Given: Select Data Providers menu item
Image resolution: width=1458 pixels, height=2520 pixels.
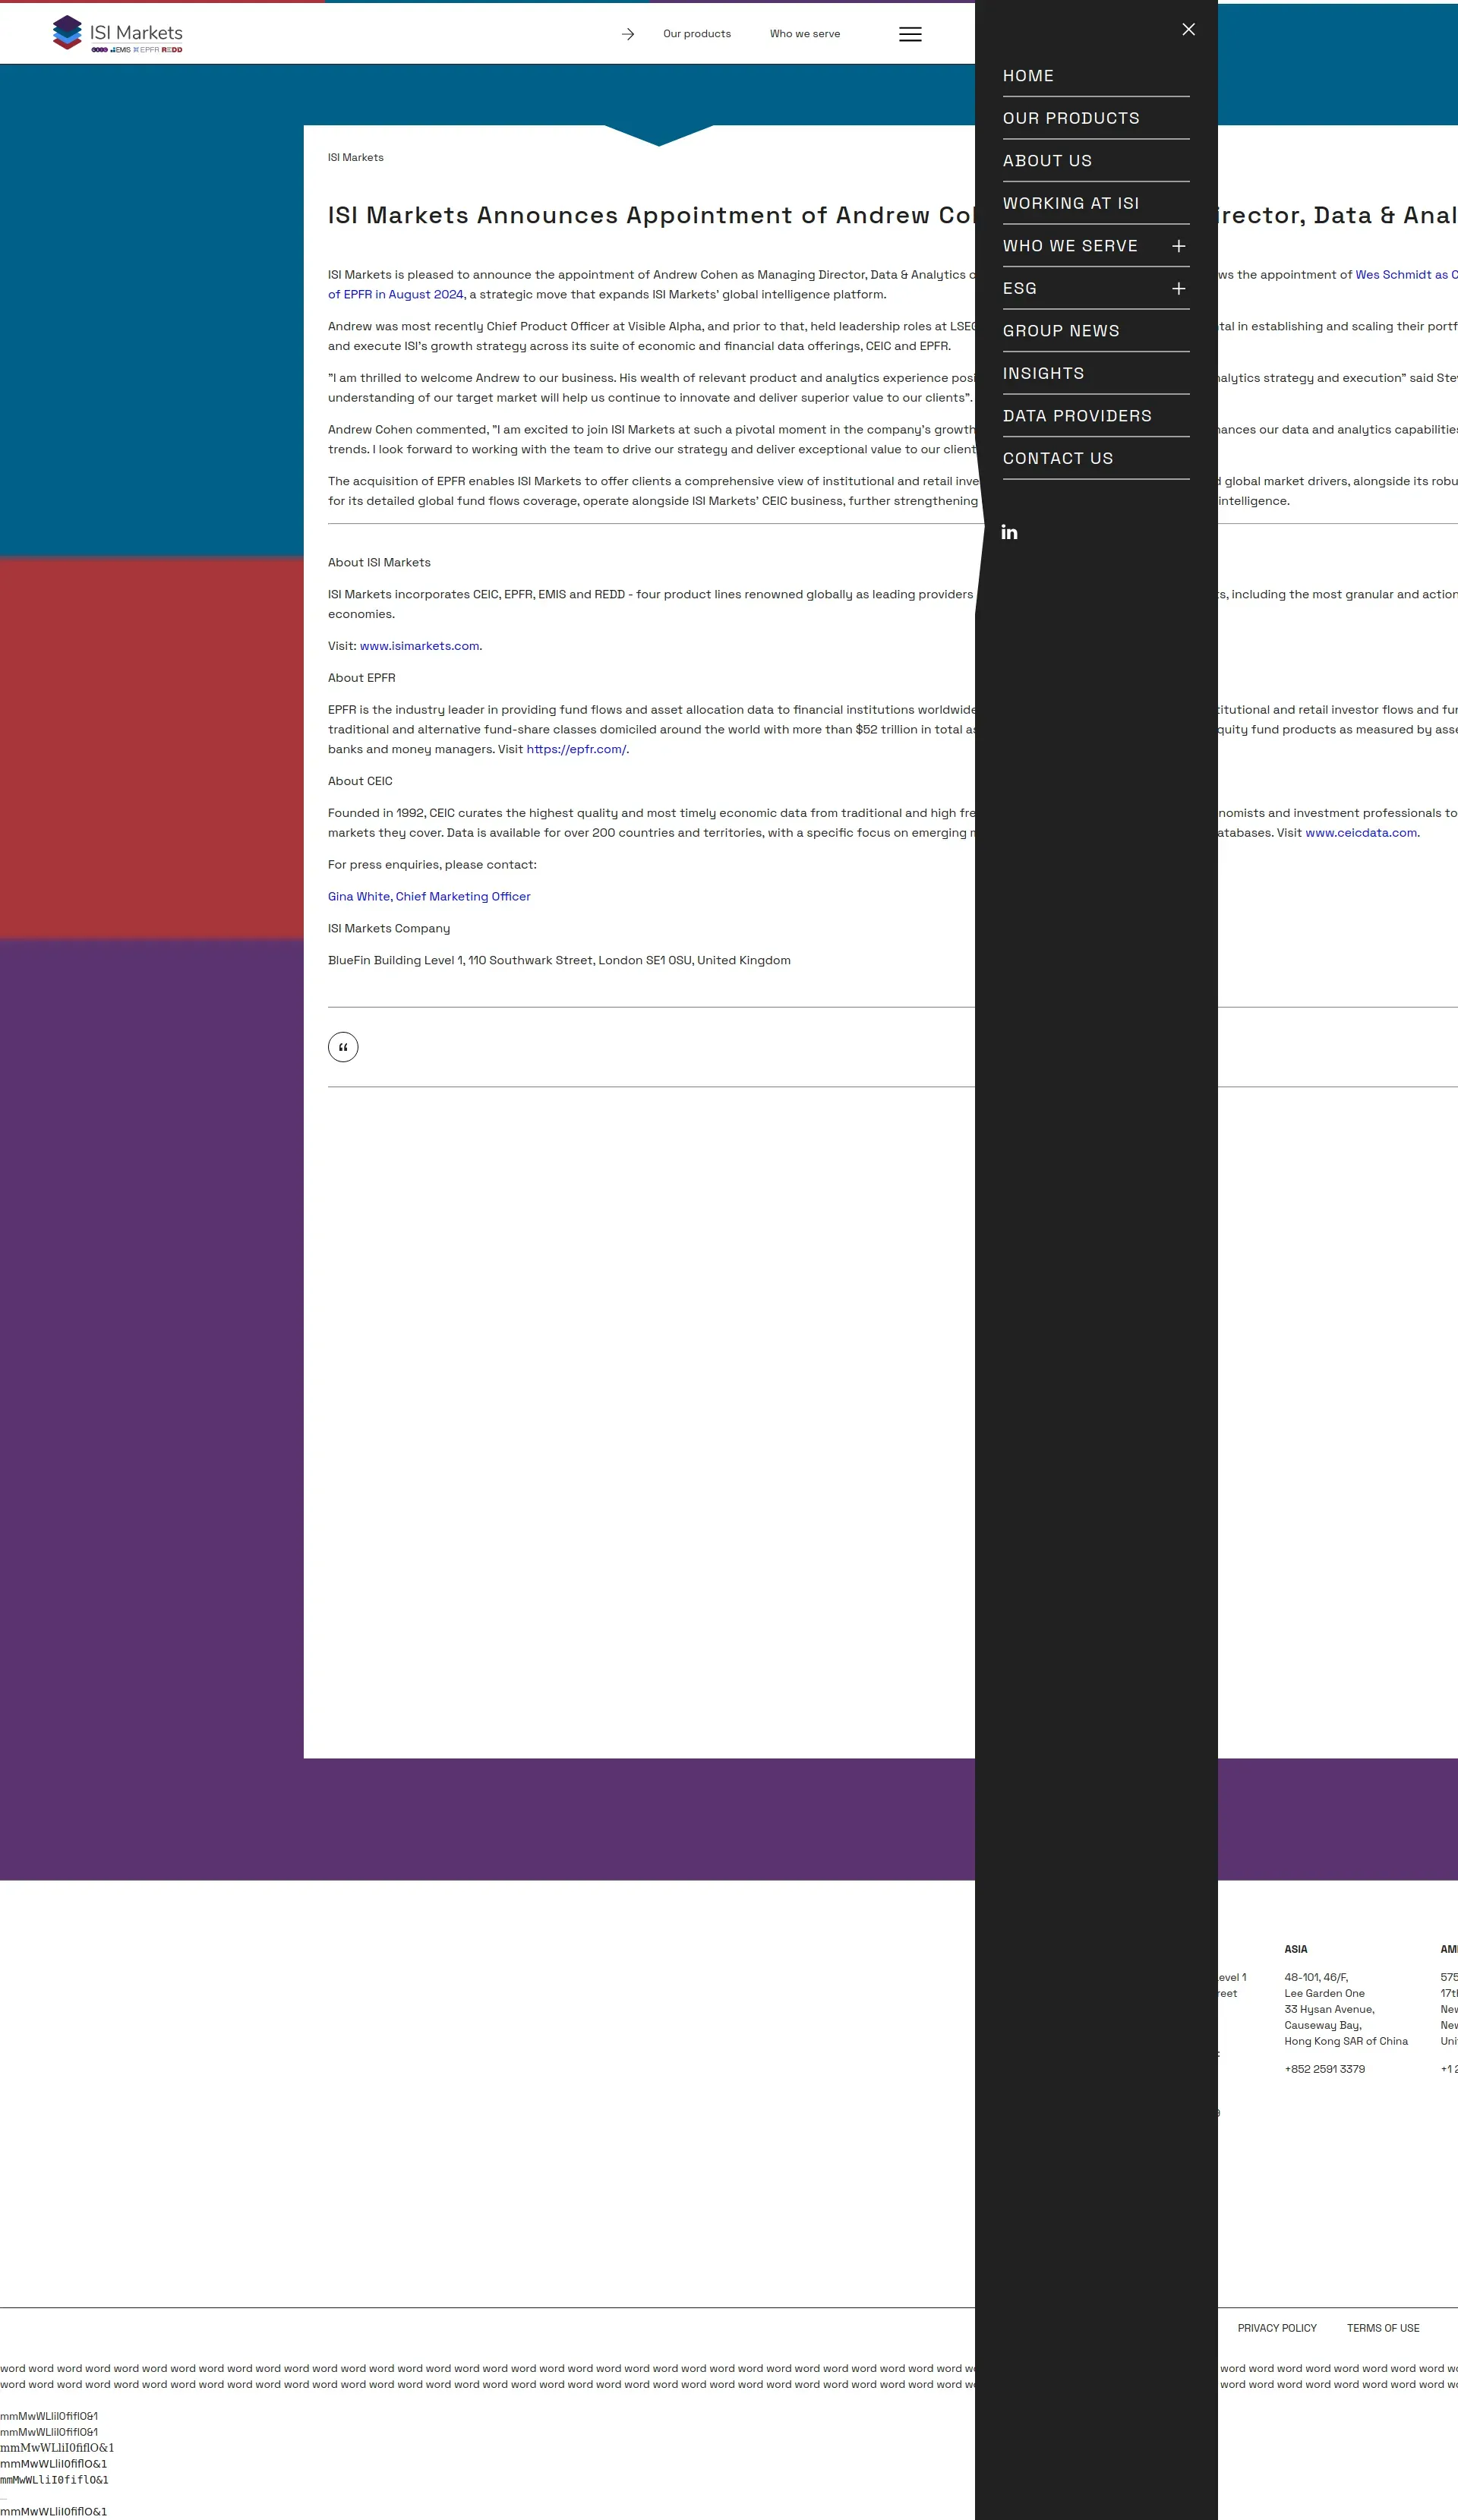Looking at the screenshot, I should click(x=1077, y=416).
